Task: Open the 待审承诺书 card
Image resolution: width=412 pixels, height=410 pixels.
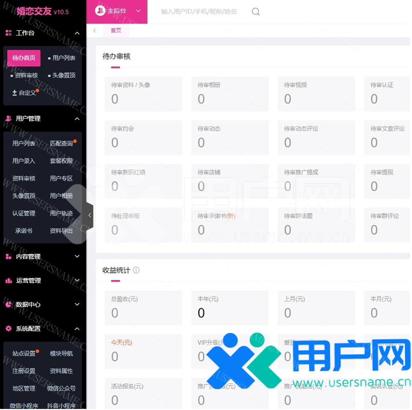Action: (230, 225)
